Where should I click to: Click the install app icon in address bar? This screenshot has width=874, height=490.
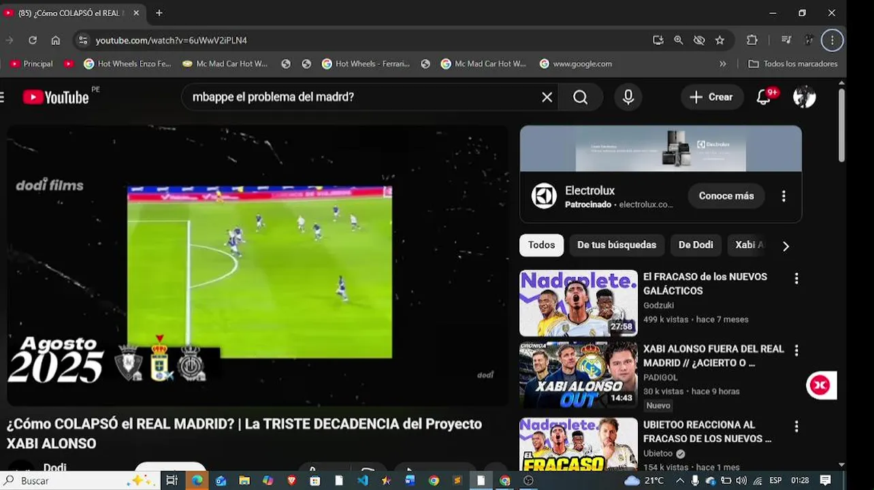(658, 40)
